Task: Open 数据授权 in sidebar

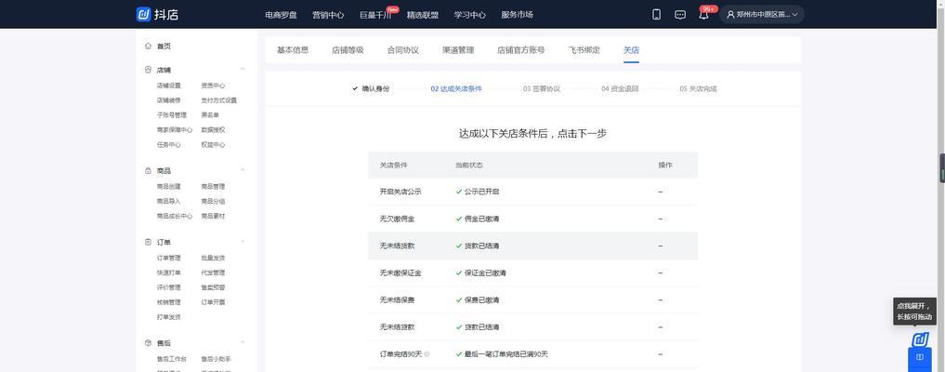Action: 213,129
